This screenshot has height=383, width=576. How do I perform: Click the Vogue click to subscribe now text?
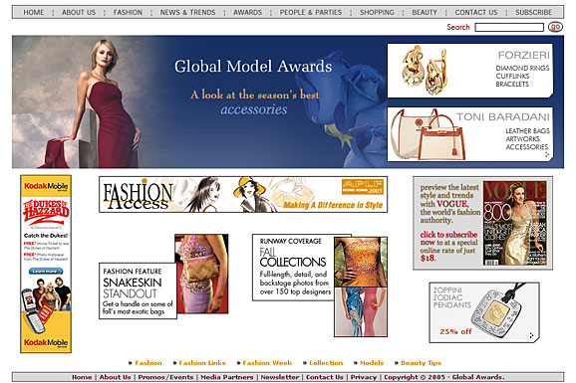(x=448, y=239)
